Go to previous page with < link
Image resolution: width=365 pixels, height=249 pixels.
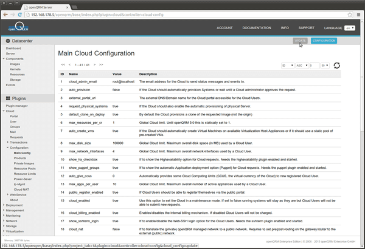point(69,64)
